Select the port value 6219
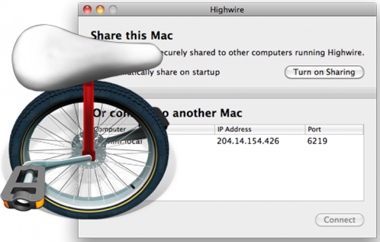The image size is (380, 242). pos(317,141)
